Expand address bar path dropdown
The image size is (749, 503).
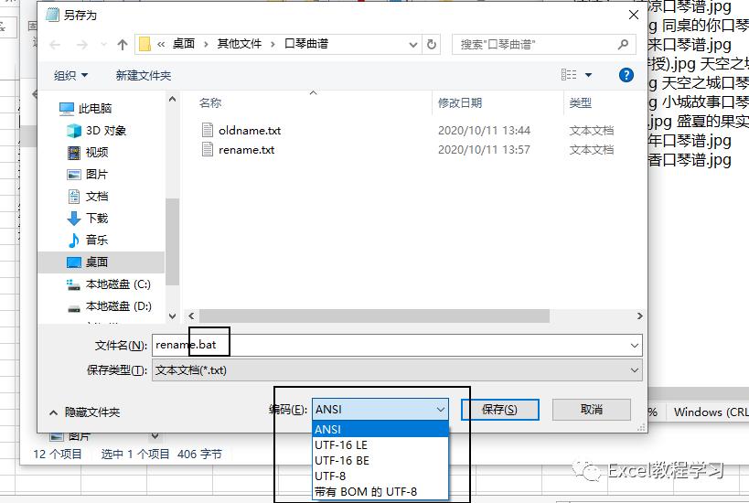[x=413, y=45]
